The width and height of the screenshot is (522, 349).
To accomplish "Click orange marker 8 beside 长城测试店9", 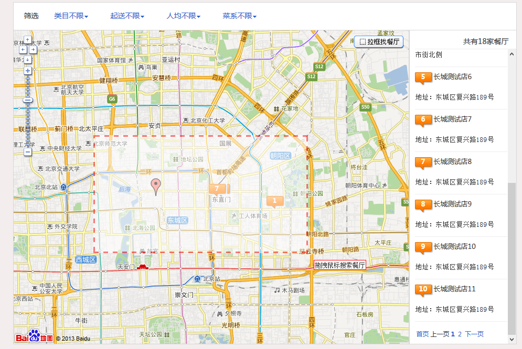I will 423,205.
